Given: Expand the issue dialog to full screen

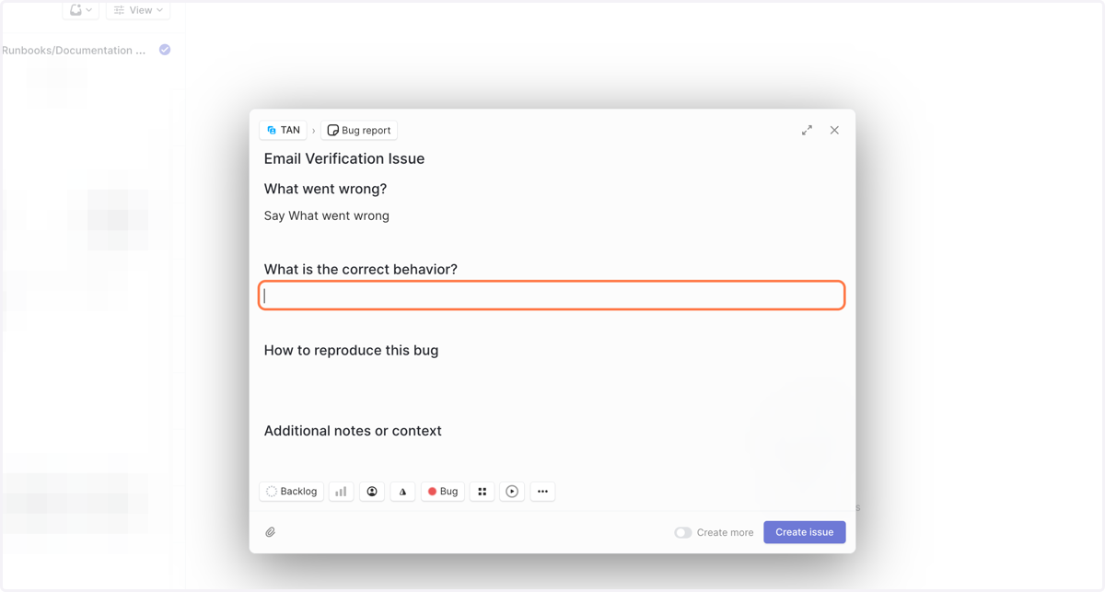Looking at the screenshot, I should tap(807, 131).
